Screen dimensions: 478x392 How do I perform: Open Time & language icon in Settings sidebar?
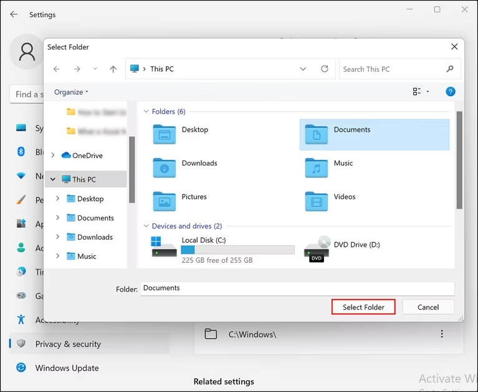21,272
